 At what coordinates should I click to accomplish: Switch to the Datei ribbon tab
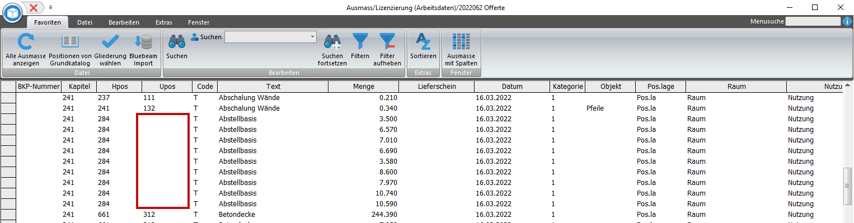[x=85, y=22]
